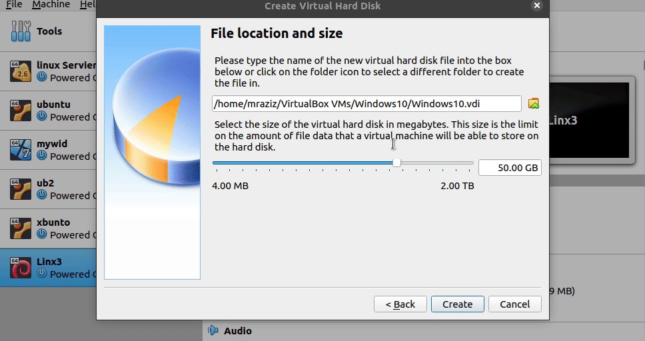Click the Create button
The width and height of the screenshot is (645, 341).
pos(457,304)
